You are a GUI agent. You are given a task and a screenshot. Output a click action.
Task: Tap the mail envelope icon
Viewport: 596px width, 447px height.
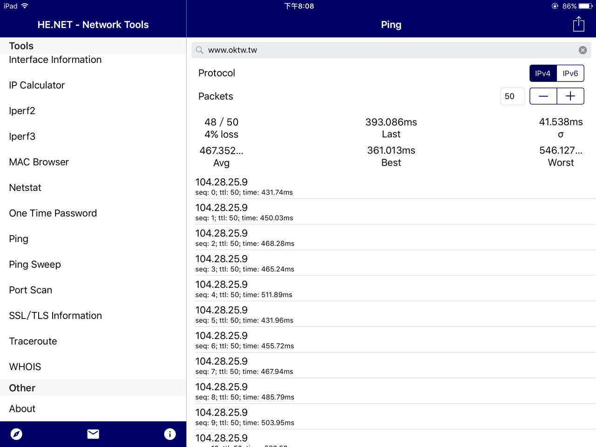[93, 434]
